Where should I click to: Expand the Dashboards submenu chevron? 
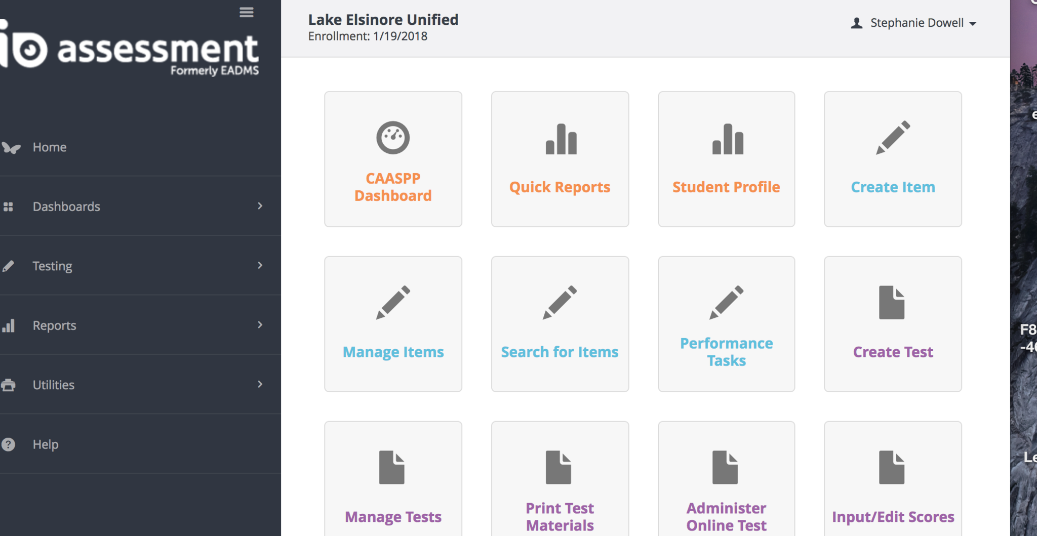260,206
